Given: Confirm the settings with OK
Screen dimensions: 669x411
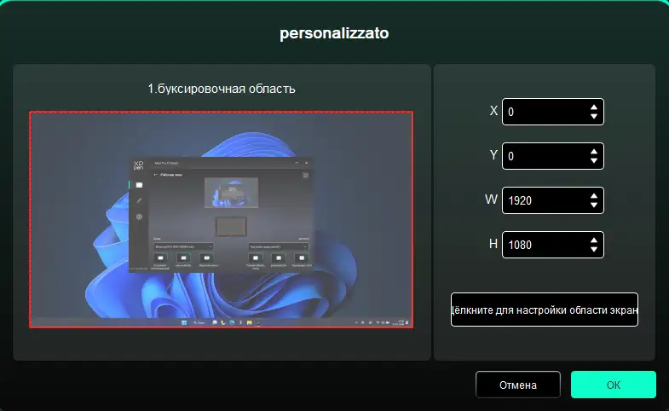Looking at the screenshot, I should 613,385.
